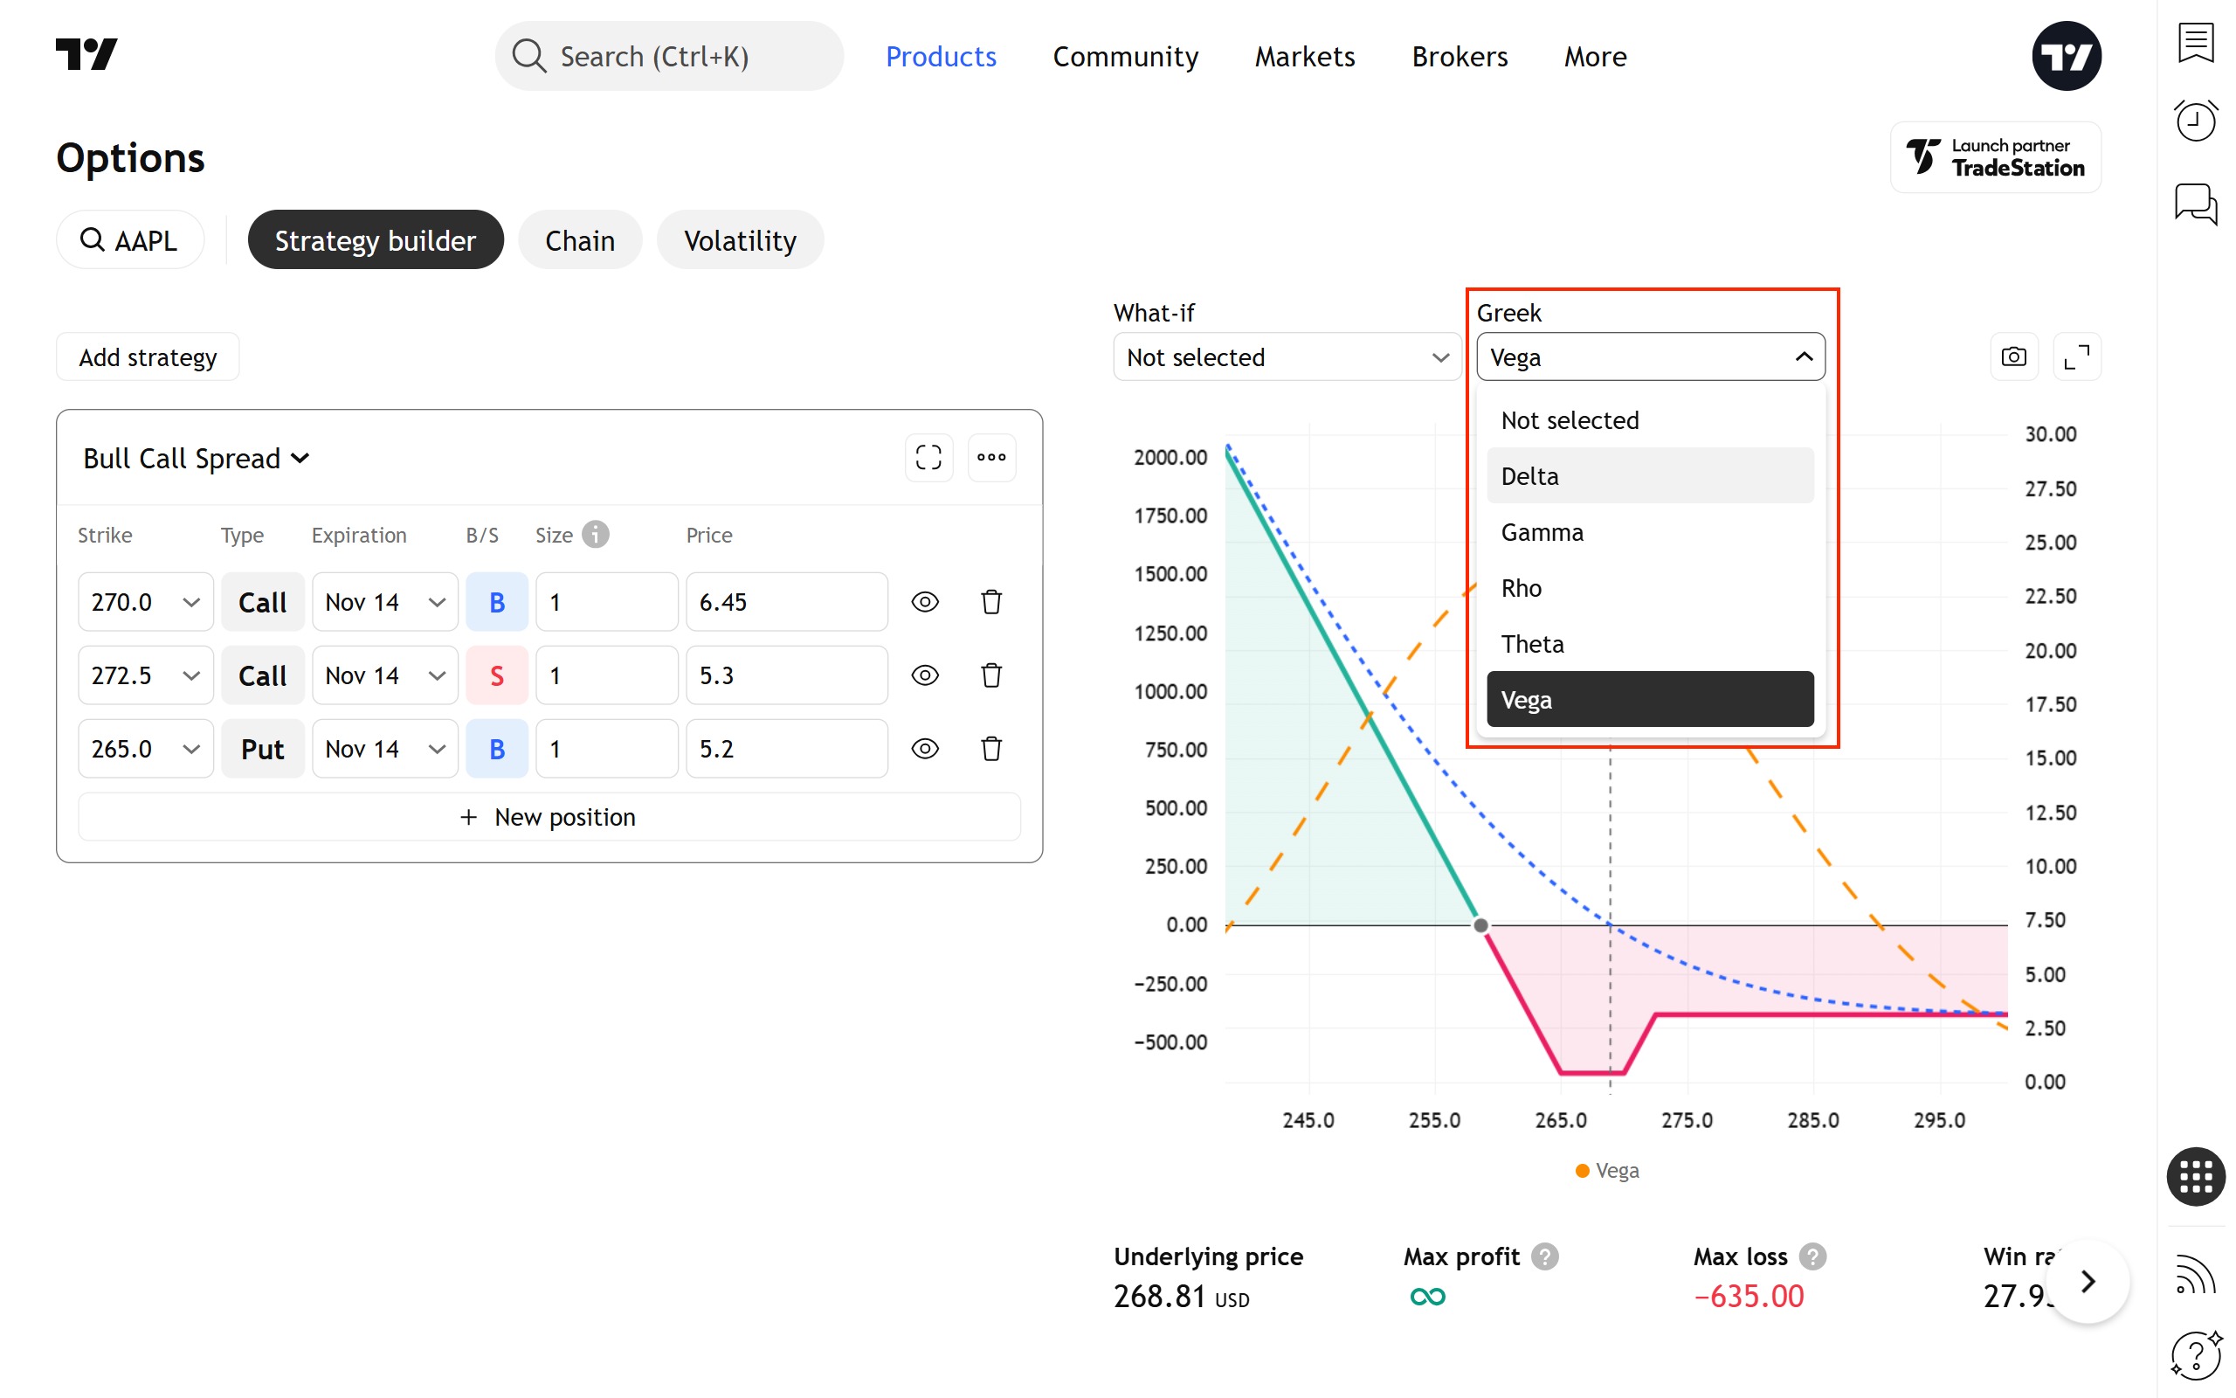Open the What-if Not selected dropdown

tap(1287, 356)
